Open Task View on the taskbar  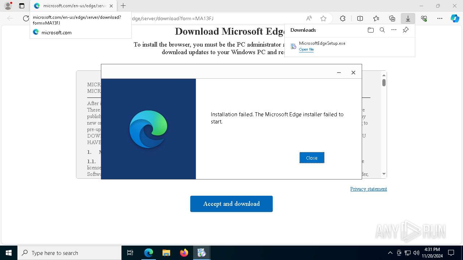point(130,253)
